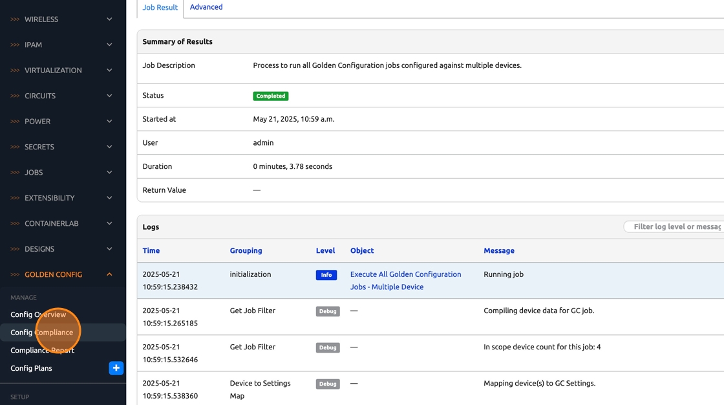The height and width of the screenshot is (405, 724).
Task: Expand the IPAM menu chevron
Action: [x=109, y=45]
